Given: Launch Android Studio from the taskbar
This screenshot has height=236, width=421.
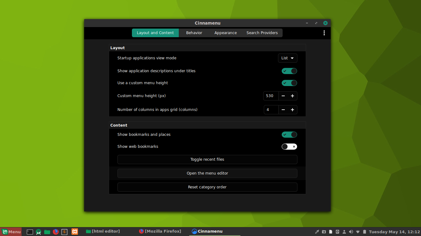Looking at the screenshot, I should pos(39,232).
